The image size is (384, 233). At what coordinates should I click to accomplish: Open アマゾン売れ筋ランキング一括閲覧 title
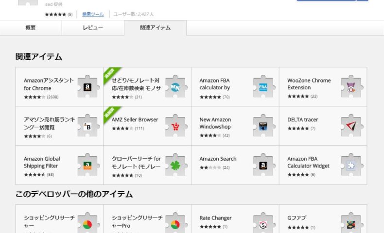pyautogui.click(x=49, y=123)
